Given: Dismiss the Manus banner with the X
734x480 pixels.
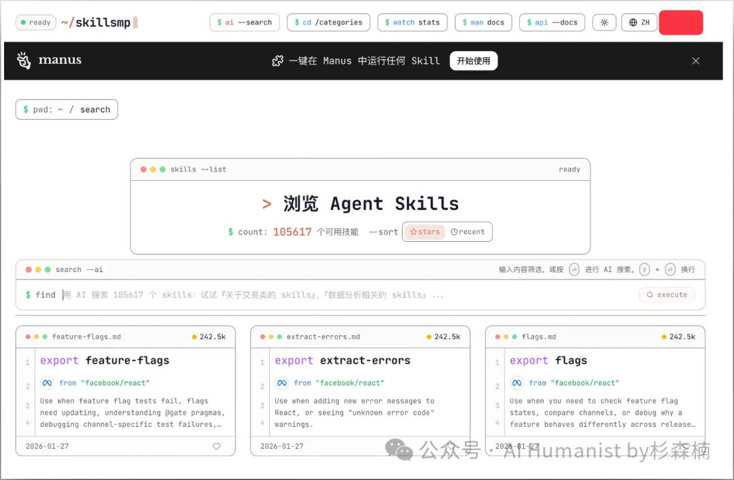Looking at the screenshot, I should [x=696, y=61].
